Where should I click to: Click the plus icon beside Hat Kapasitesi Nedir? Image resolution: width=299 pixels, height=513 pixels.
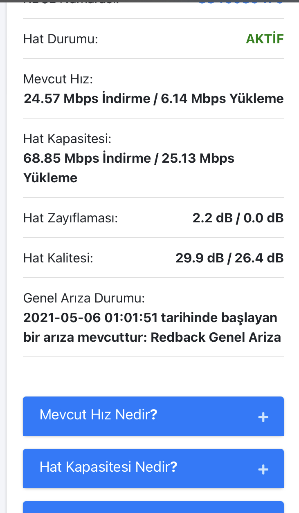pyautogui.click(x=263, y=469)
